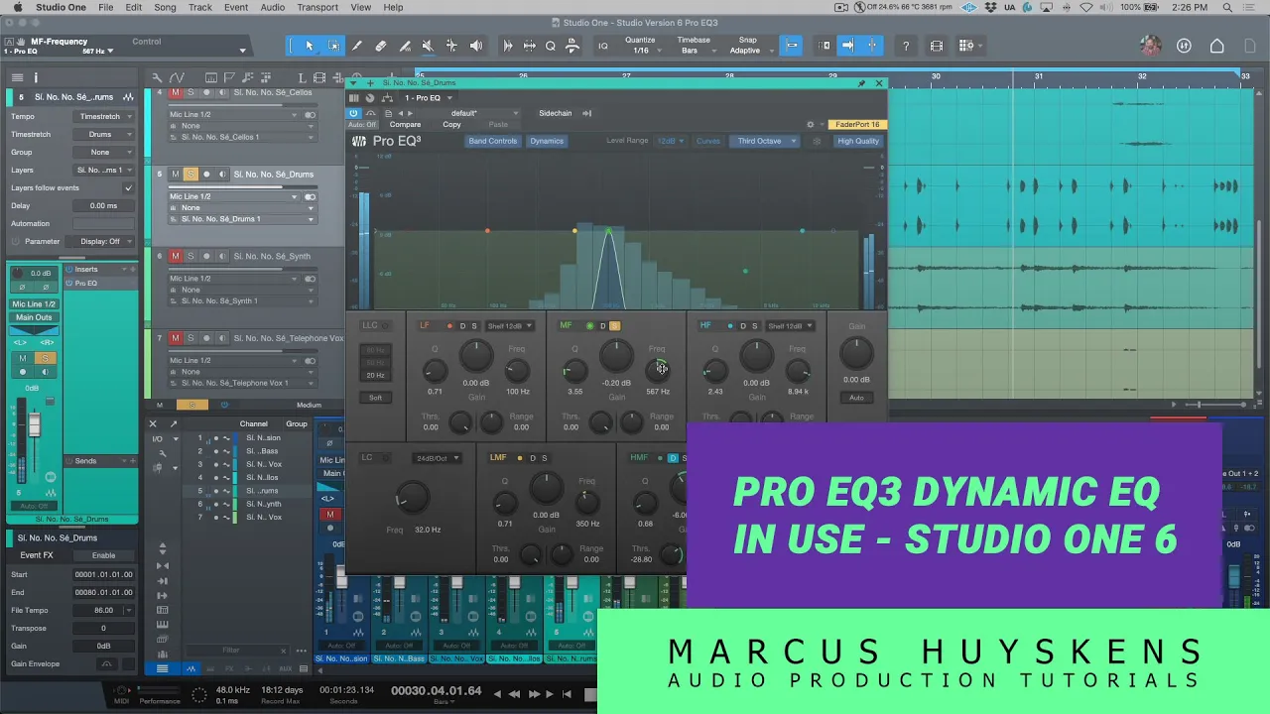
Task: Adjust the Drums channel volume fader in inspector
Action: pos(34,426)
